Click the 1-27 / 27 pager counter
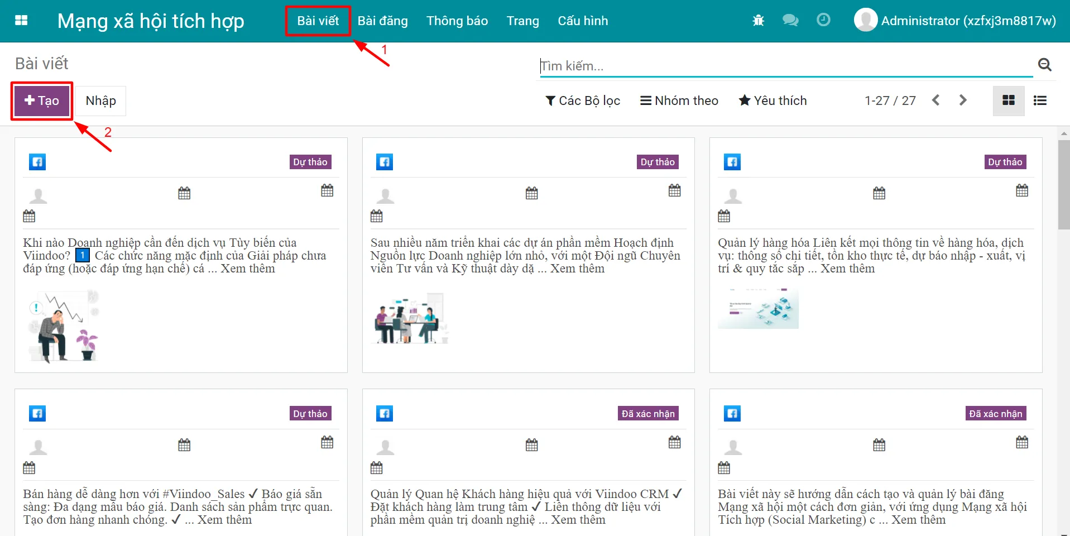The image size is (1070, 536). point(890,100)
